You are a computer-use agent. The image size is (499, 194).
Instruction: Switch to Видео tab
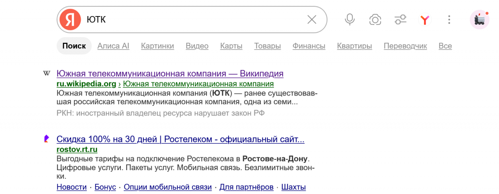(197, 46)
